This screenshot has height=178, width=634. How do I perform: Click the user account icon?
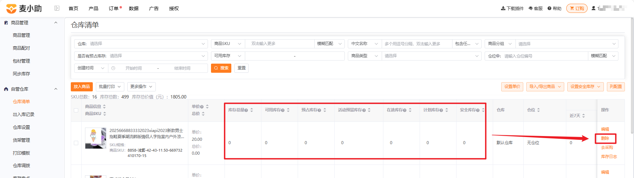click(x=593, y=8)
